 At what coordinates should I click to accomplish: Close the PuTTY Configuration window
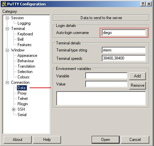tap(149, 4)
